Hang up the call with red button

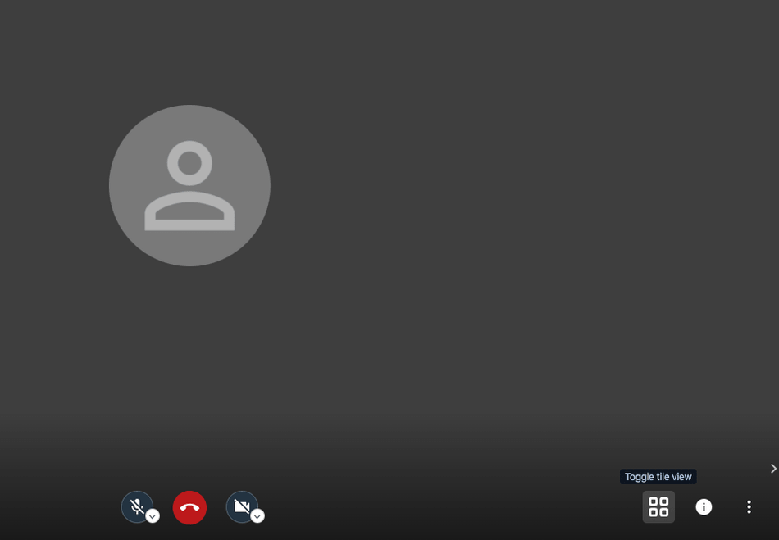tap(189, 507)
